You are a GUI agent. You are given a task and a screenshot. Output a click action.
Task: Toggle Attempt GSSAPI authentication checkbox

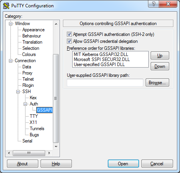click(x=69, y=34)
